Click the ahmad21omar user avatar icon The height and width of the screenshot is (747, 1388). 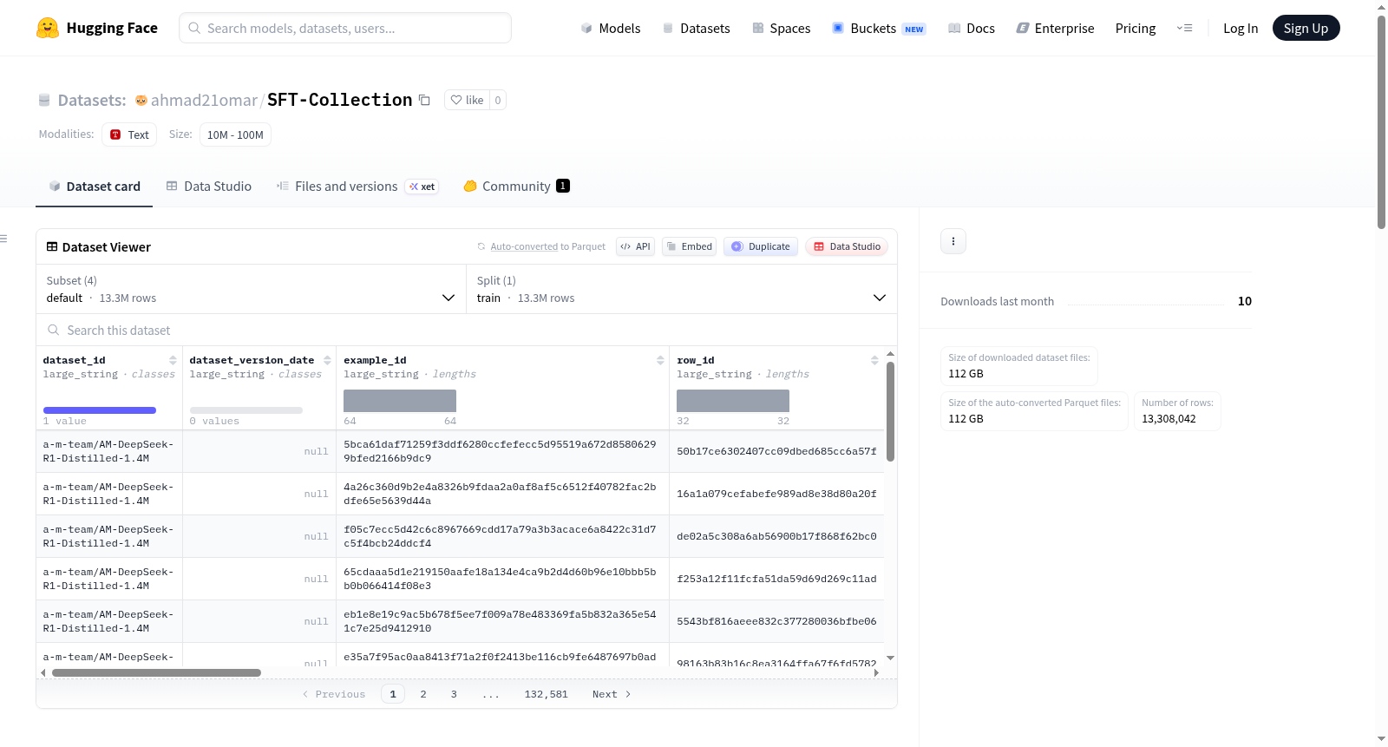tap(141, 100)
